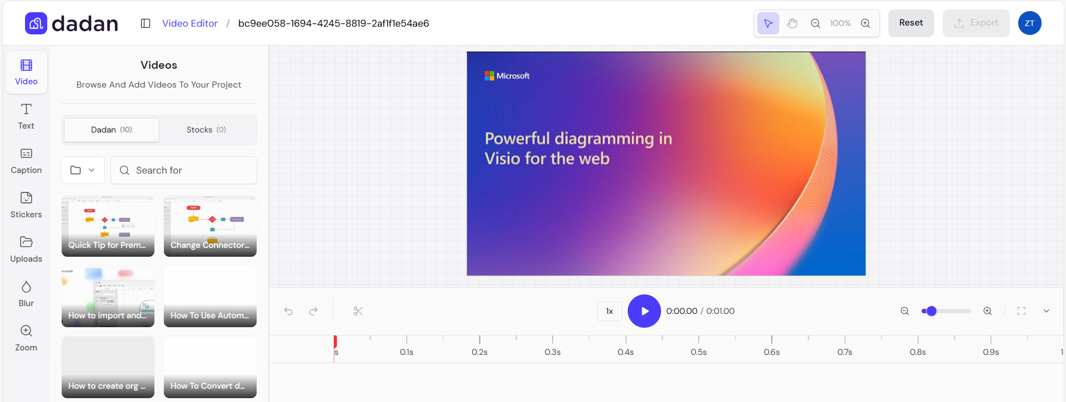Toggle fullscreen timeline view
Screen dimensions: 1066x402
[1021, 311]
